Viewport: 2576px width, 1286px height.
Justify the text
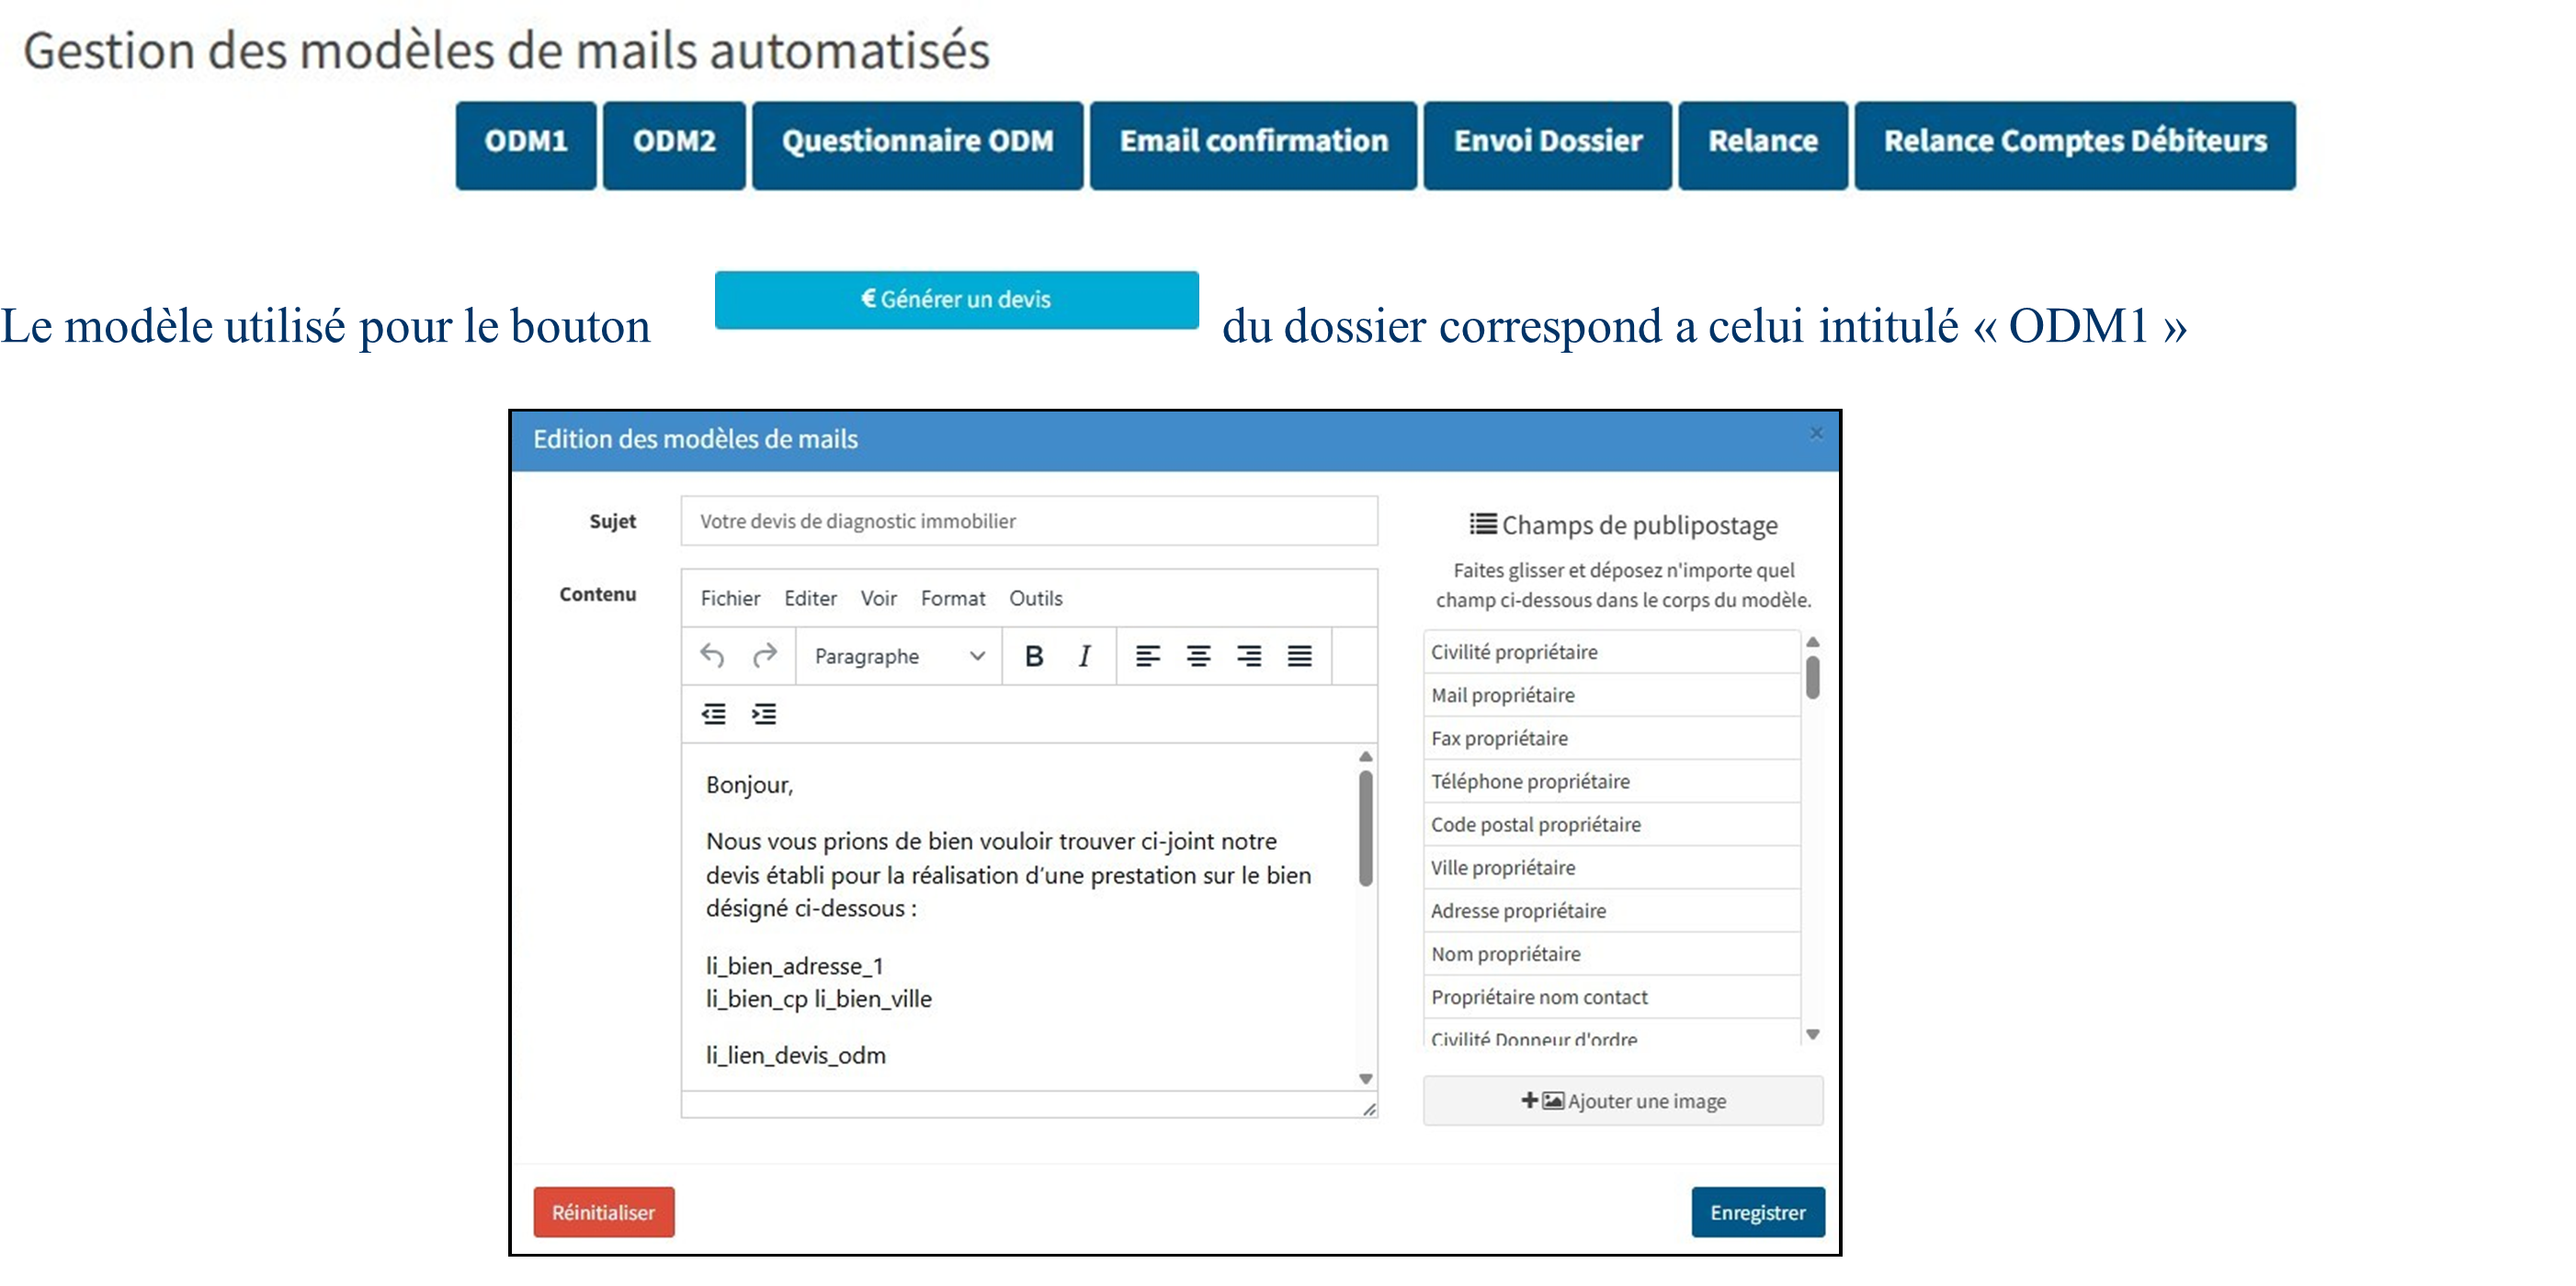(1299, 656)
